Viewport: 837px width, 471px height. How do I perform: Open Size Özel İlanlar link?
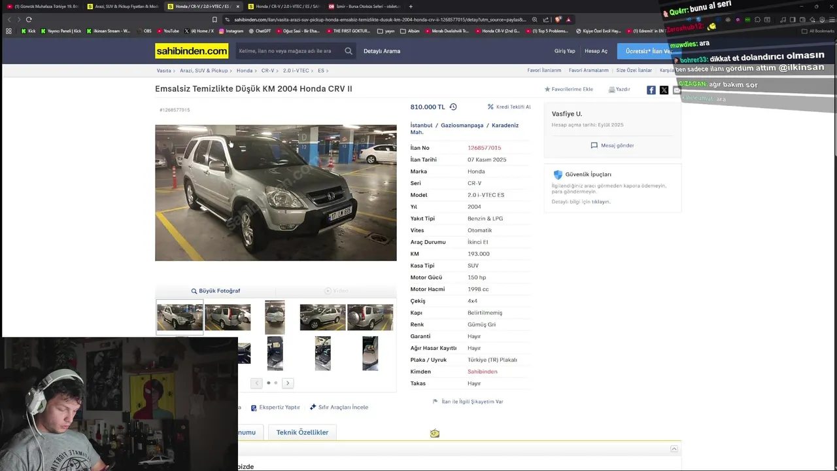click(x=634, y=71)
